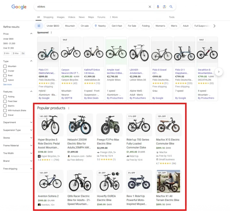Check the Hybrid type checkbox
Viewport: 230px width, 211px height.
[x=5, y=80]
